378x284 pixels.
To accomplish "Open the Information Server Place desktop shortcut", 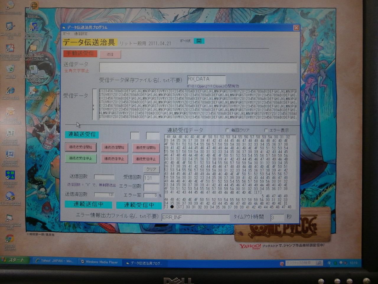I will coord(33,31).
